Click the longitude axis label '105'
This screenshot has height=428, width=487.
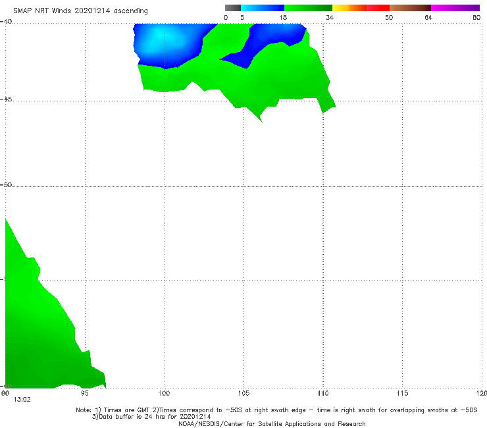(x=244, y=394)
